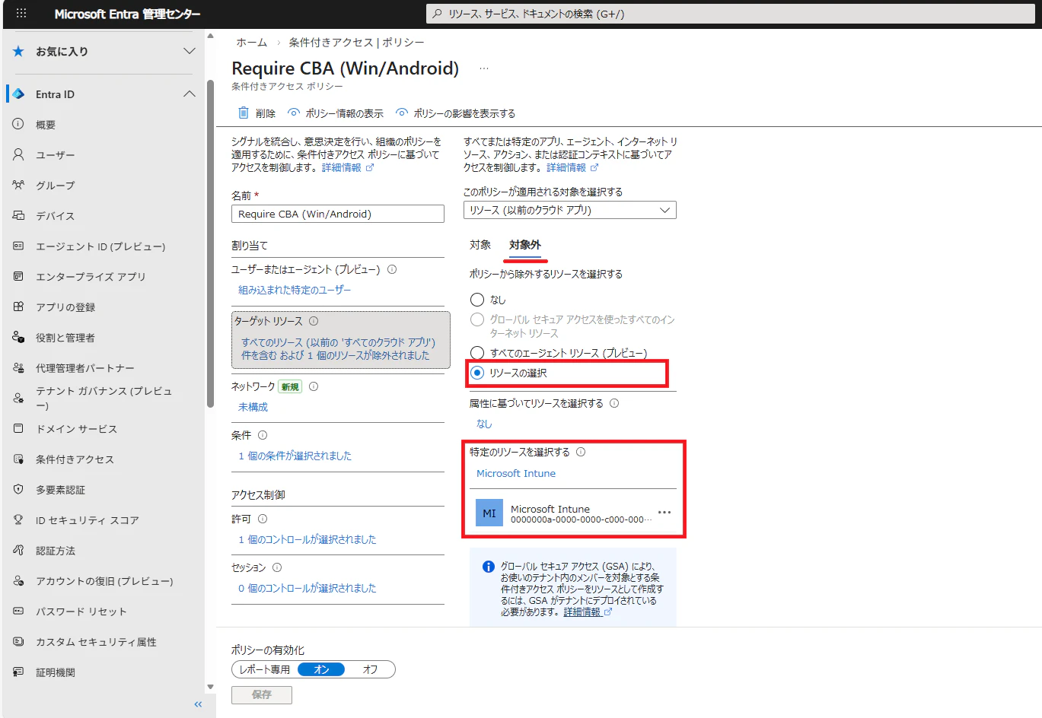This screenshot has height=718, width=1042.
Task: Click the 条件付きアクセス icon
Action: pyautogui.click(x=18, y=459)
